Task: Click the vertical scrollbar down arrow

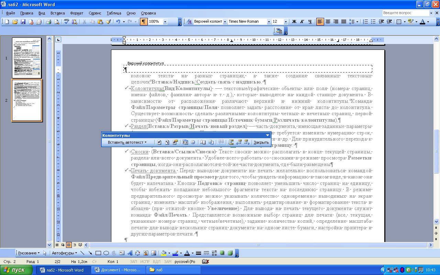Action: [x=437, y=222]
